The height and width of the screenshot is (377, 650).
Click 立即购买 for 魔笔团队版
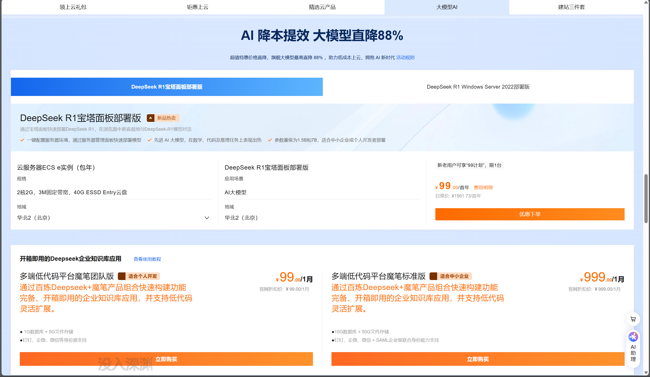coord(166,359)
